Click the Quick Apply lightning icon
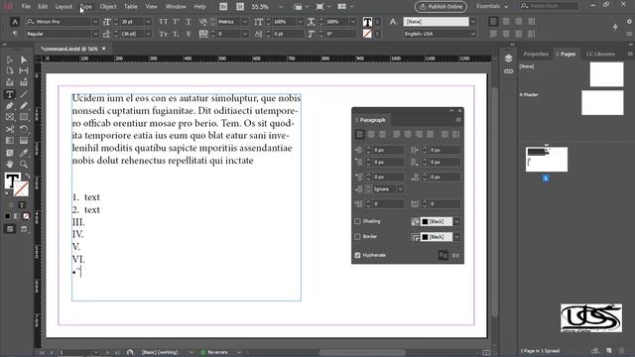This screenshot has height=357, width=635. [x=615, y=27]
